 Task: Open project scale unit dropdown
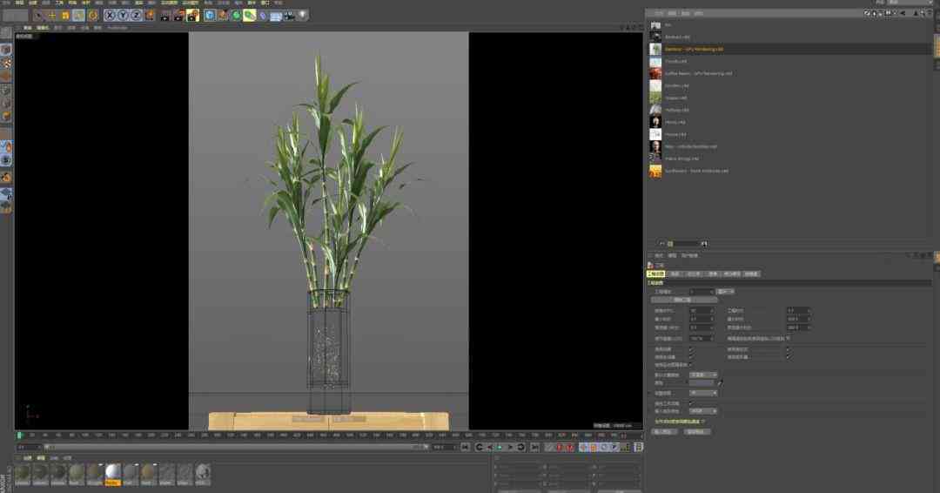click(725, 292)
